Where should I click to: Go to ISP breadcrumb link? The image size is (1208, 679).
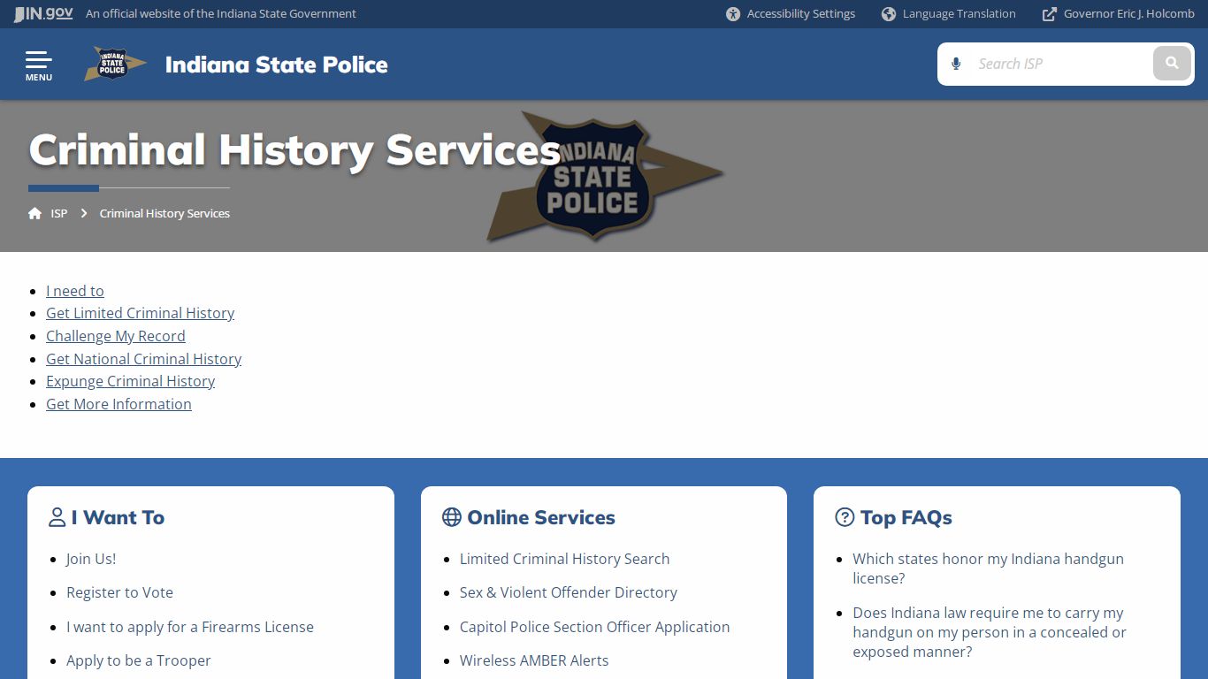59,213
